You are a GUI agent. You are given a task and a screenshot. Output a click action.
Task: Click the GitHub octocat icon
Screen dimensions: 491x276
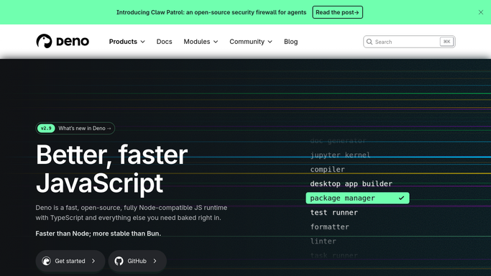[x=119, y=261]
